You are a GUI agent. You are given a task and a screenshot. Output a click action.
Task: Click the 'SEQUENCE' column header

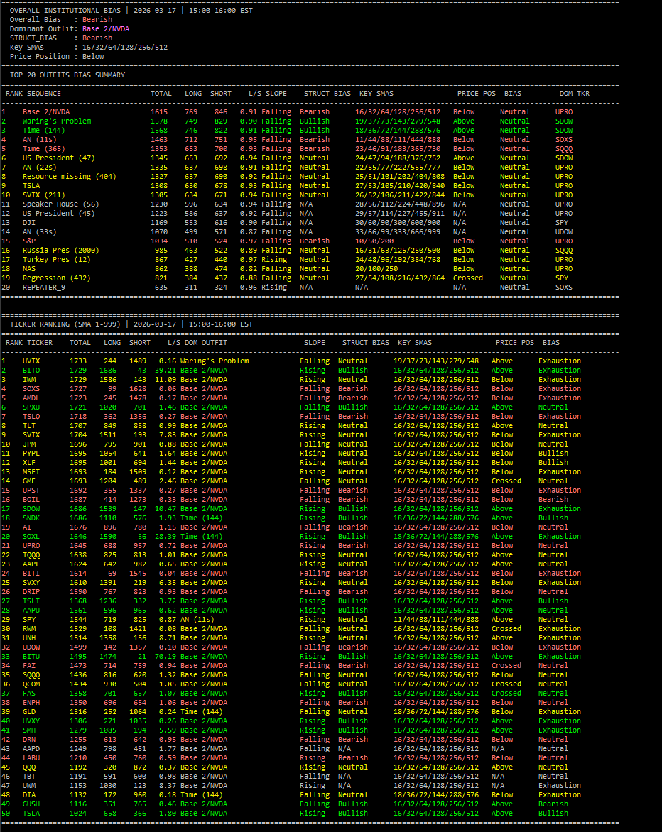pyautogui.click(x=44, y=94)
